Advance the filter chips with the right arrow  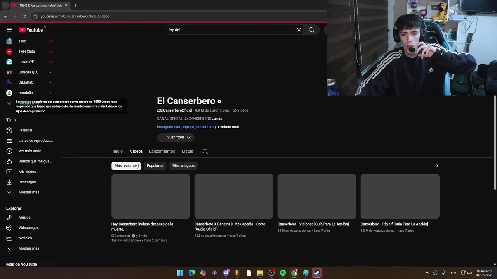436,166
